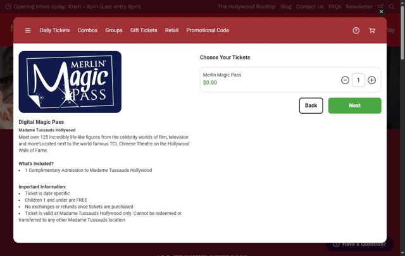This screenshot has height=256, width=405.
Task: Click the 'Ticket is date specific' bullet
Action: pos(47,193)
